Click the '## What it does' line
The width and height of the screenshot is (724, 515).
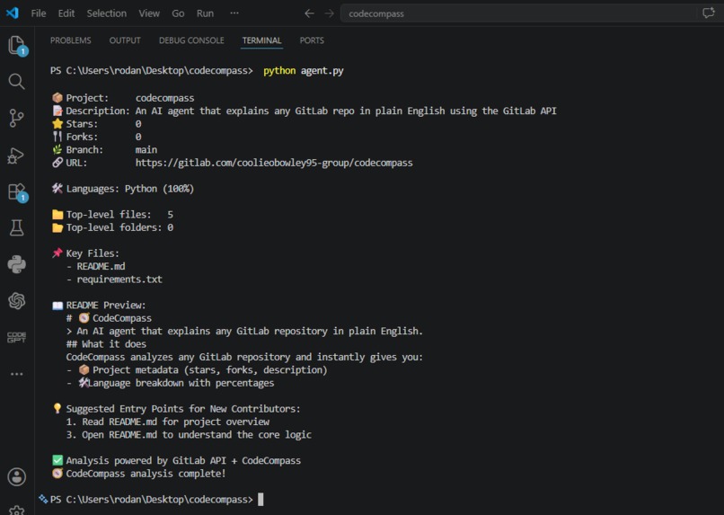tap(106, 344)
